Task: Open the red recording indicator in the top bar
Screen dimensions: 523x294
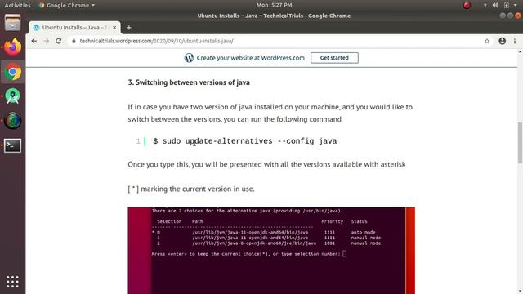Action: point(467,5)
